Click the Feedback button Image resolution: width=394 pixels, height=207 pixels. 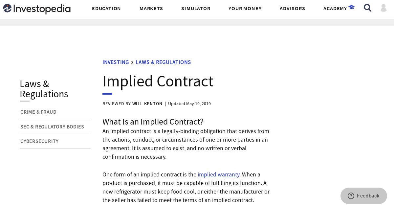point(364,196)
